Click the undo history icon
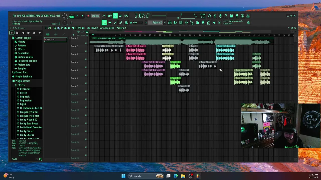This screenshot has height=180, width=321. pyautogui.click(x=209, y=16)
